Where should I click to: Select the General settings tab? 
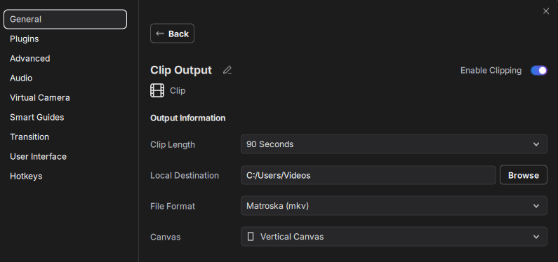click(x=65, y=19)
